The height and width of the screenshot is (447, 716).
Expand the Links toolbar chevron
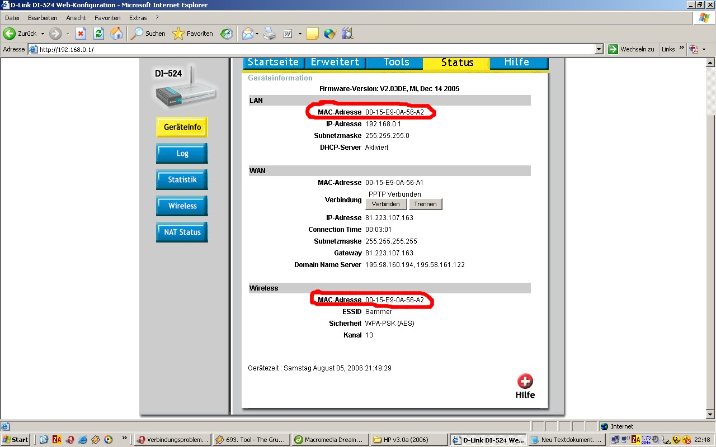point(682,48)
